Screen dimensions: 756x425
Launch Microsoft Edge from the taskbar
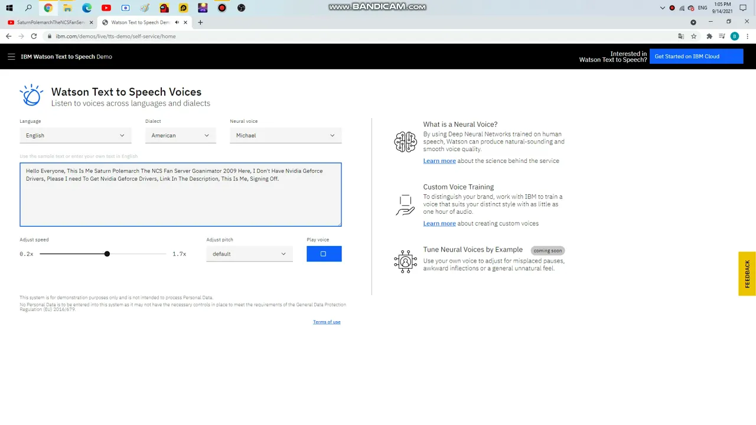pos(87,8)
